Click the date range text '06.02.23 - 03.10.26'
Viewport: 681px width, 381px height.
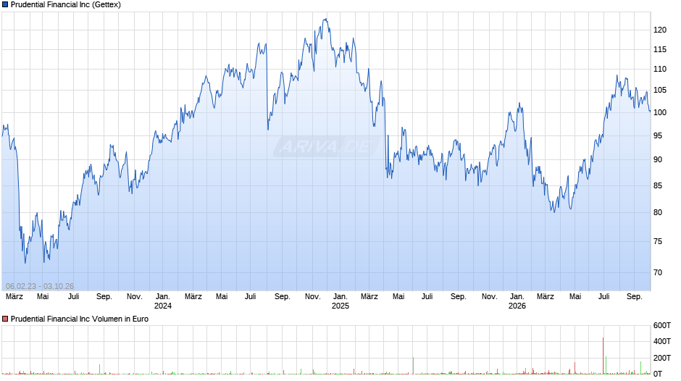[40, 286]
